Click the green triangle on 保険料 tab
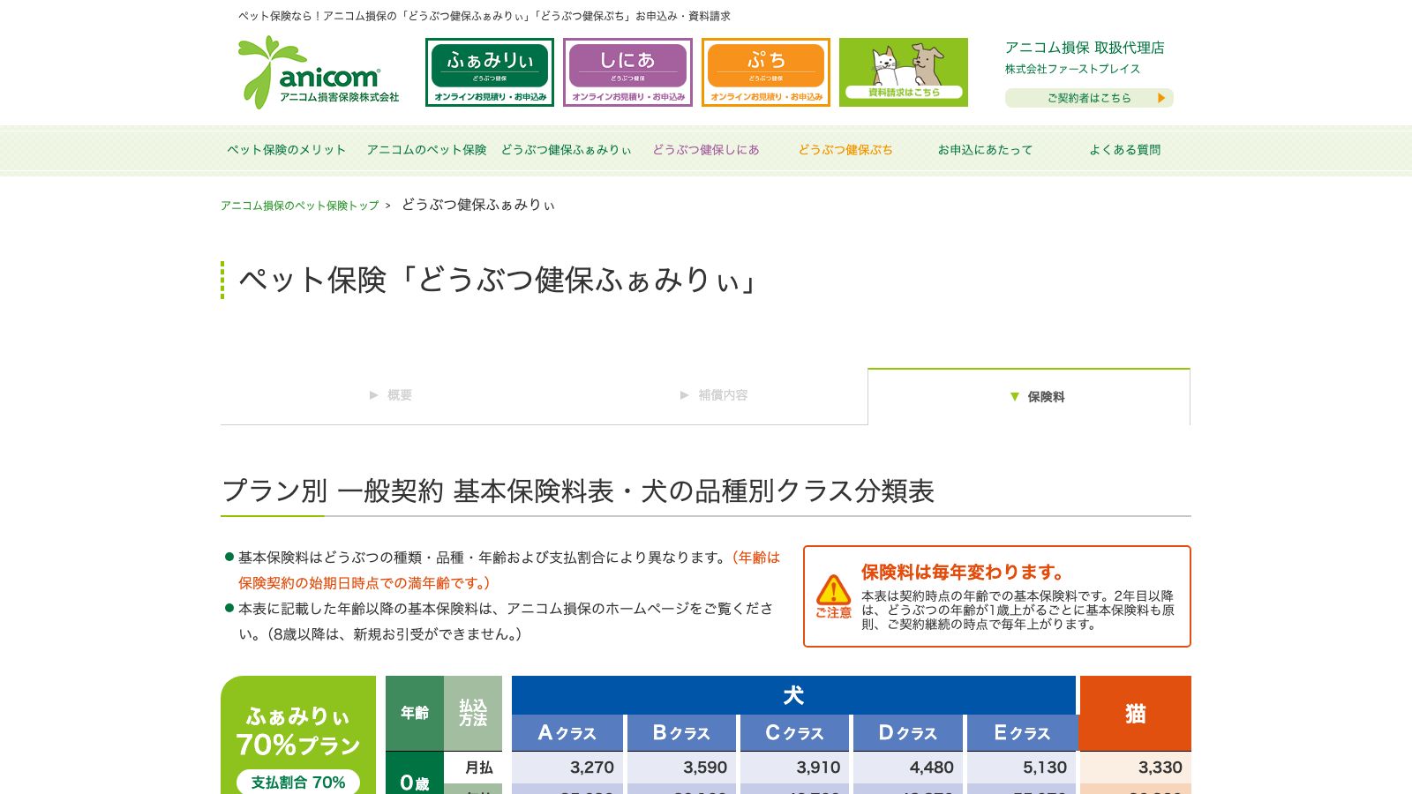The height and width of the screenshot is (794, 1412). (1015, 397)
